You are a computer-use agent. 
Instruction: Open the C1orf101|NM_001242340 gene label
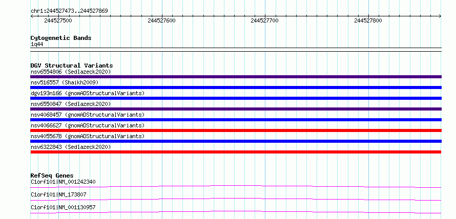click(63, 182)
